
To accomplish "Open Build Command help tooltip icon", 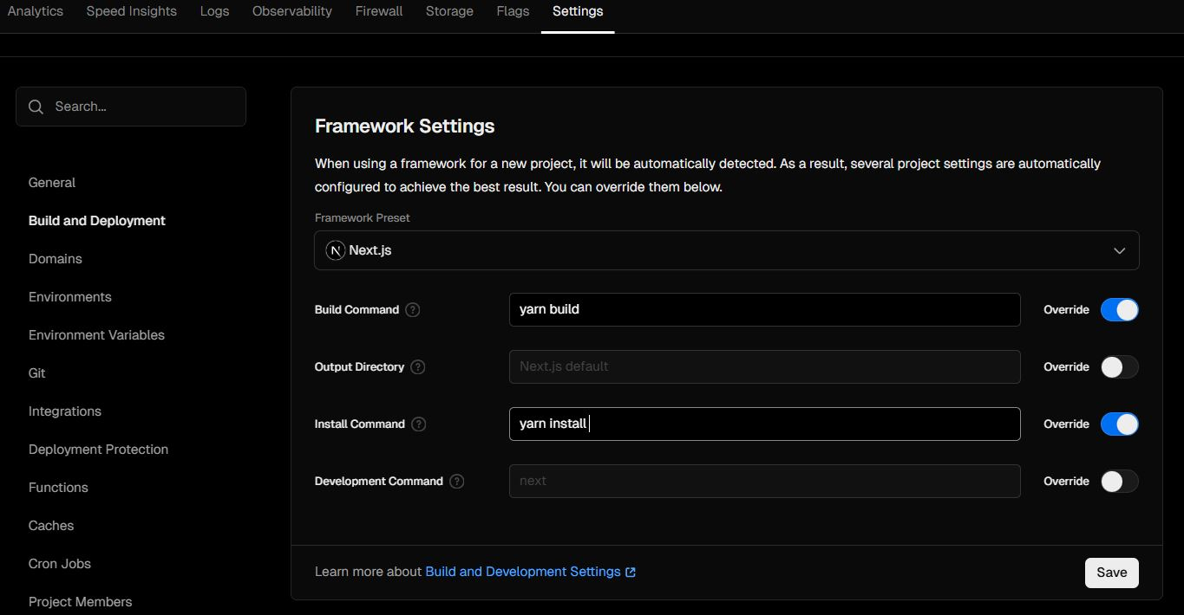I will pos(413,310).
